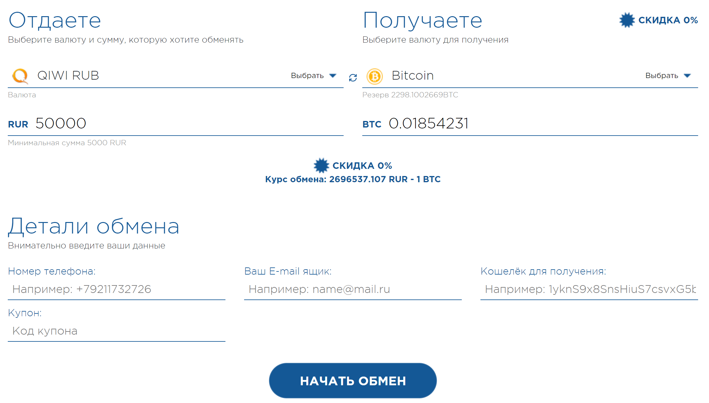The height and width of the screenshot is (403, 709).
Task: Click the Bitcoin currency logo icon
Action: click(375, 76)
